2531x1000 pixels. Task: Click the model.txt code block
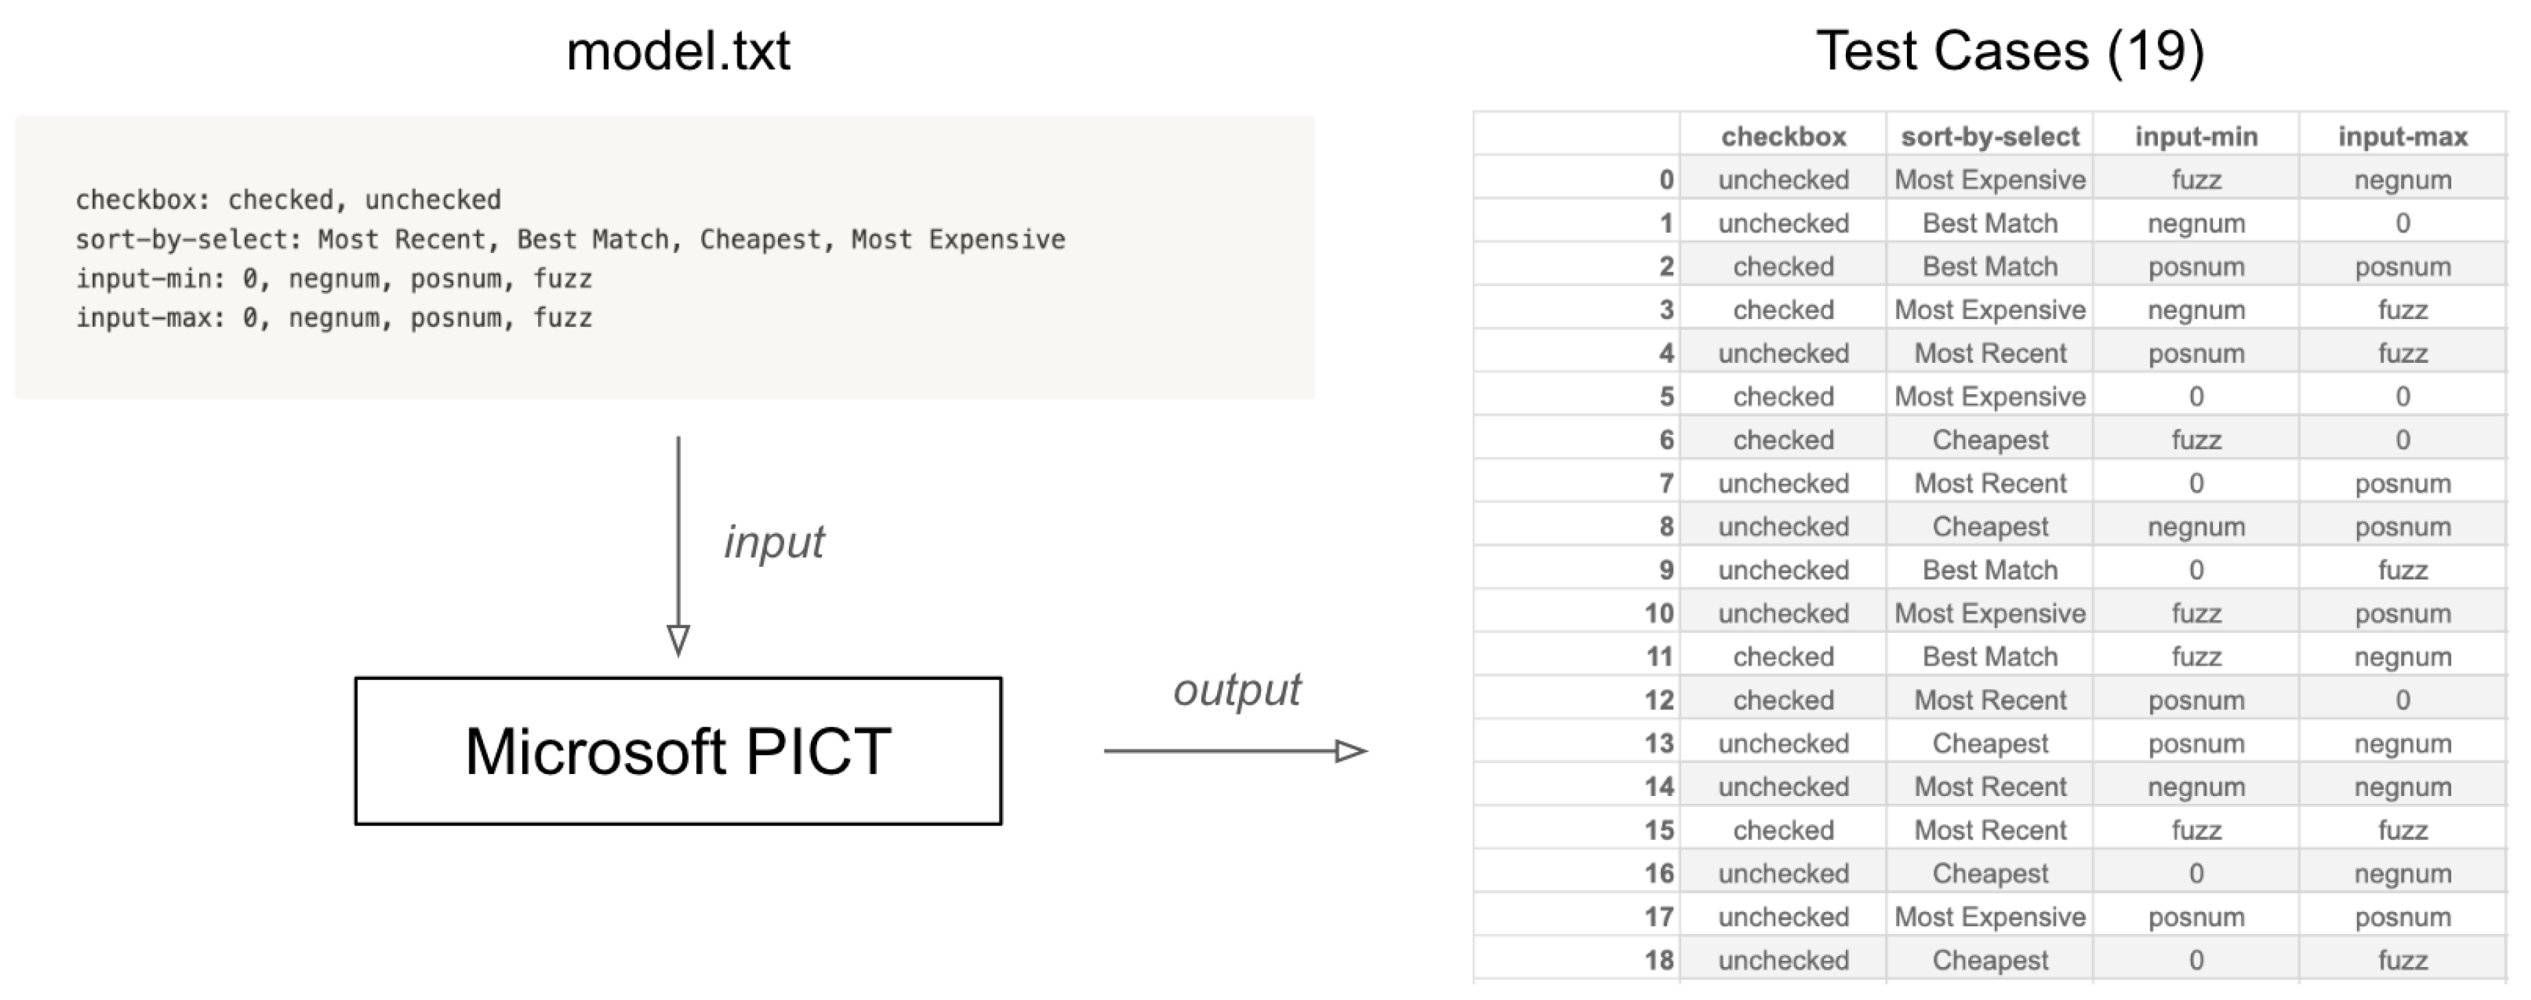665,257
